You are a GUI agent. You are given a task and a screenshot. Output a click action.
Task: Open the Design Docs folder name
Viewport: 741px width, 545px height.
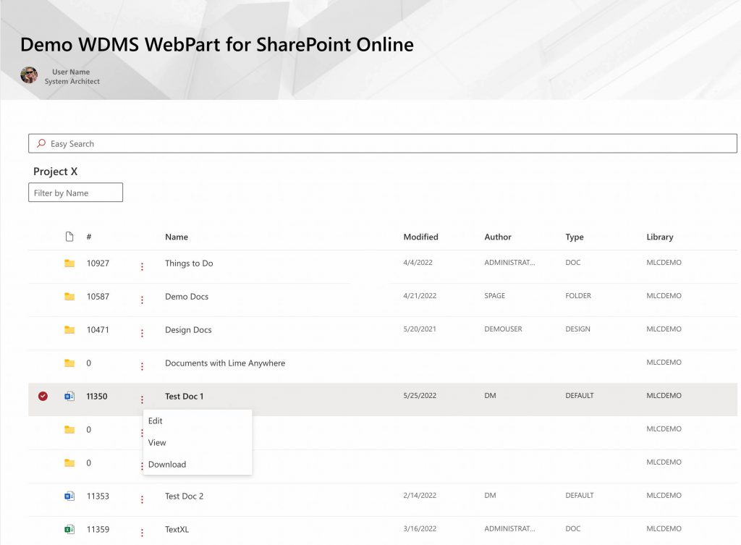[x=188, y=330]
